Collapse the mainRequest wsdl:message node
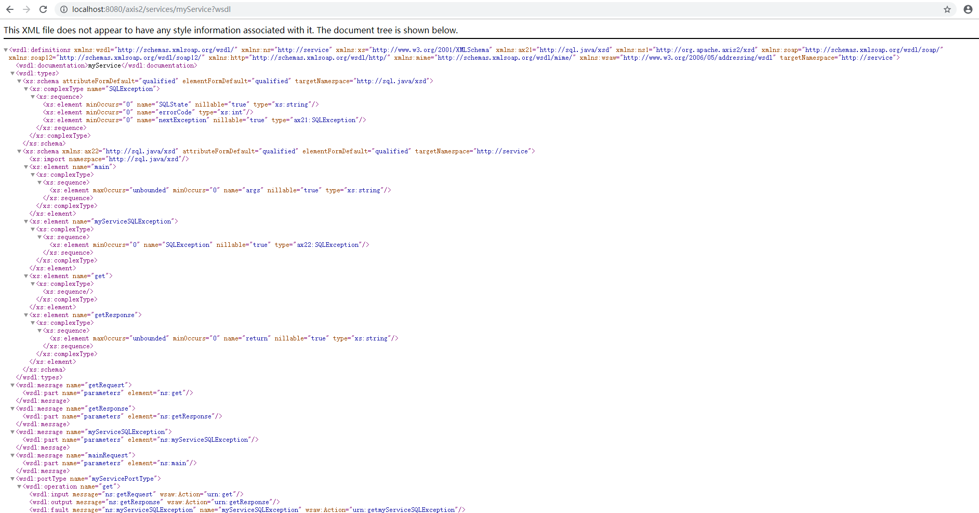Screen dimensions: 979x513 [12, 455]
